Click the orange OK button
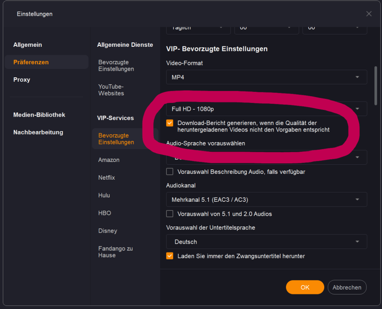Screen dimensions: 382x309 pyautogui.click(x=305, y=287)
